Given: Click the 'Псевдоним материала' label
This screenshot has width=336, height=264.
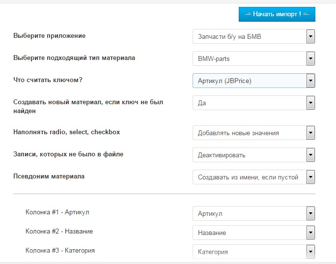Looking at the screenshot, I should coord(49,176).
